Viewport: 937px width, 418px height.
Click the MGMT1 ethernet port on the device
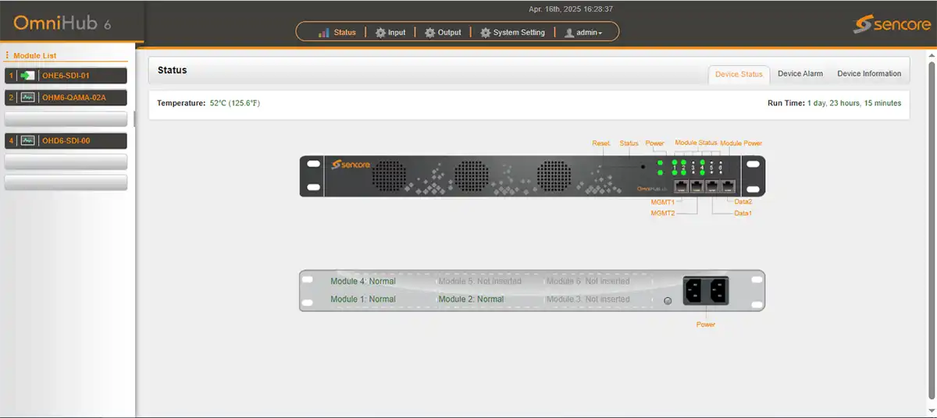tap(681, 186)
